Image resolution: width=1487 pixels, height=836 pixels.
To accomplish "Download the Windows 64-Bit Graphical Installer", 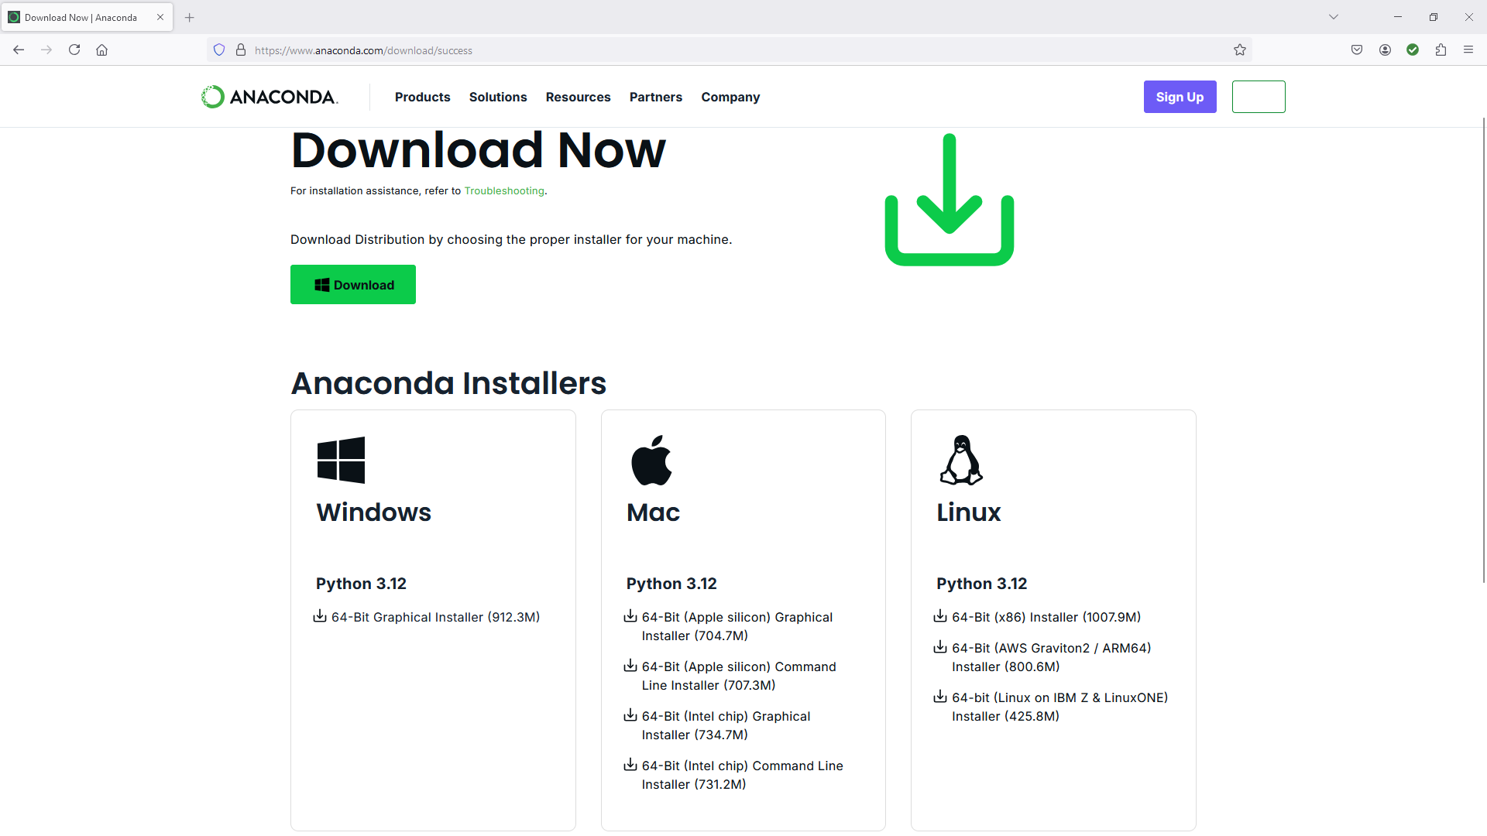I will (x=435, y=617).
